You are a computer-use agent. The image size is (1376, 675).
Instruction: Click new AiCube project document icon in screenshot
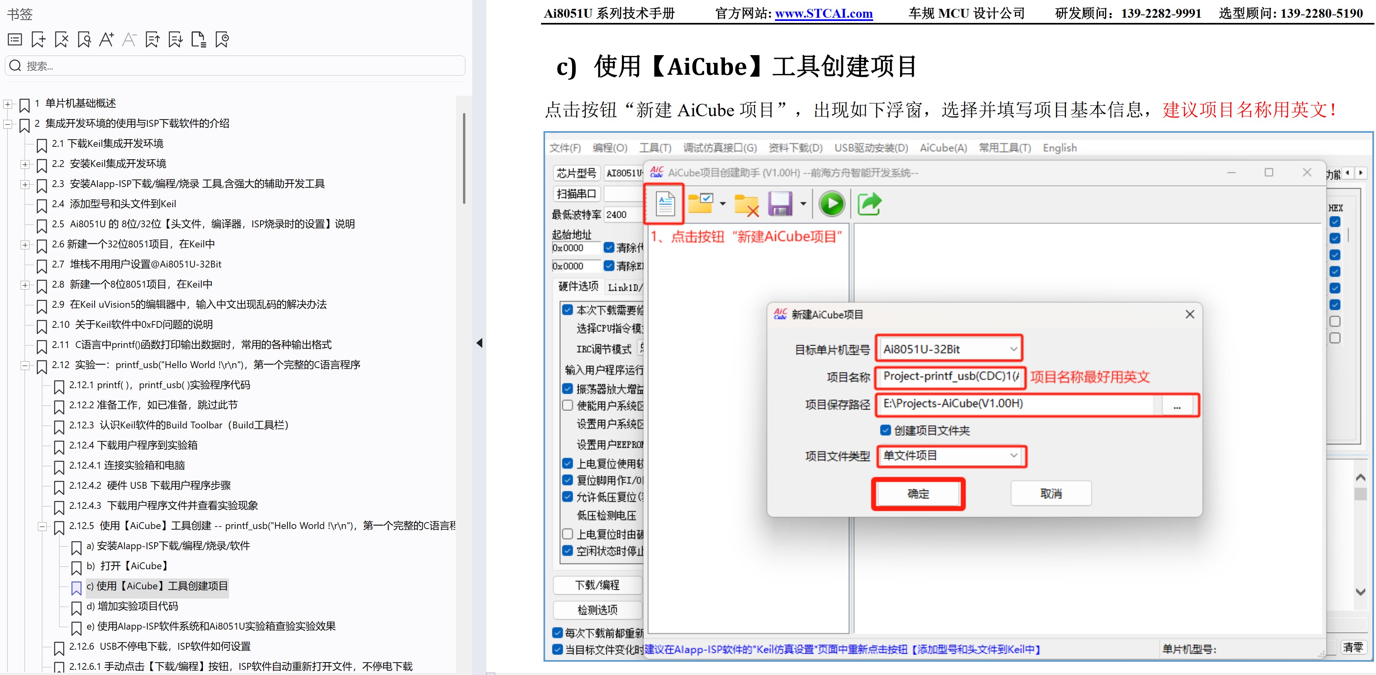pos(665,204)
